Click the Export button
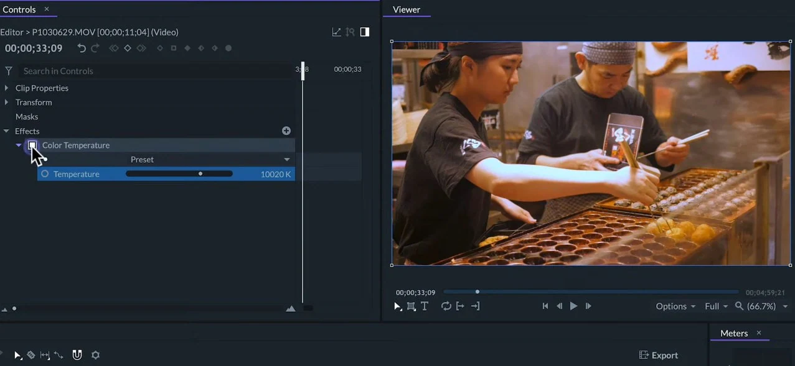This screenshot has width=795, height=366. pyautogui.click(x=658, y=355)
